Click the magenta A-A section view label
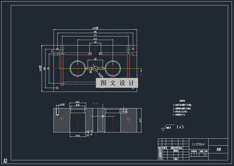The height and width of the screenshot is (166, 234). tap(95, 103)
